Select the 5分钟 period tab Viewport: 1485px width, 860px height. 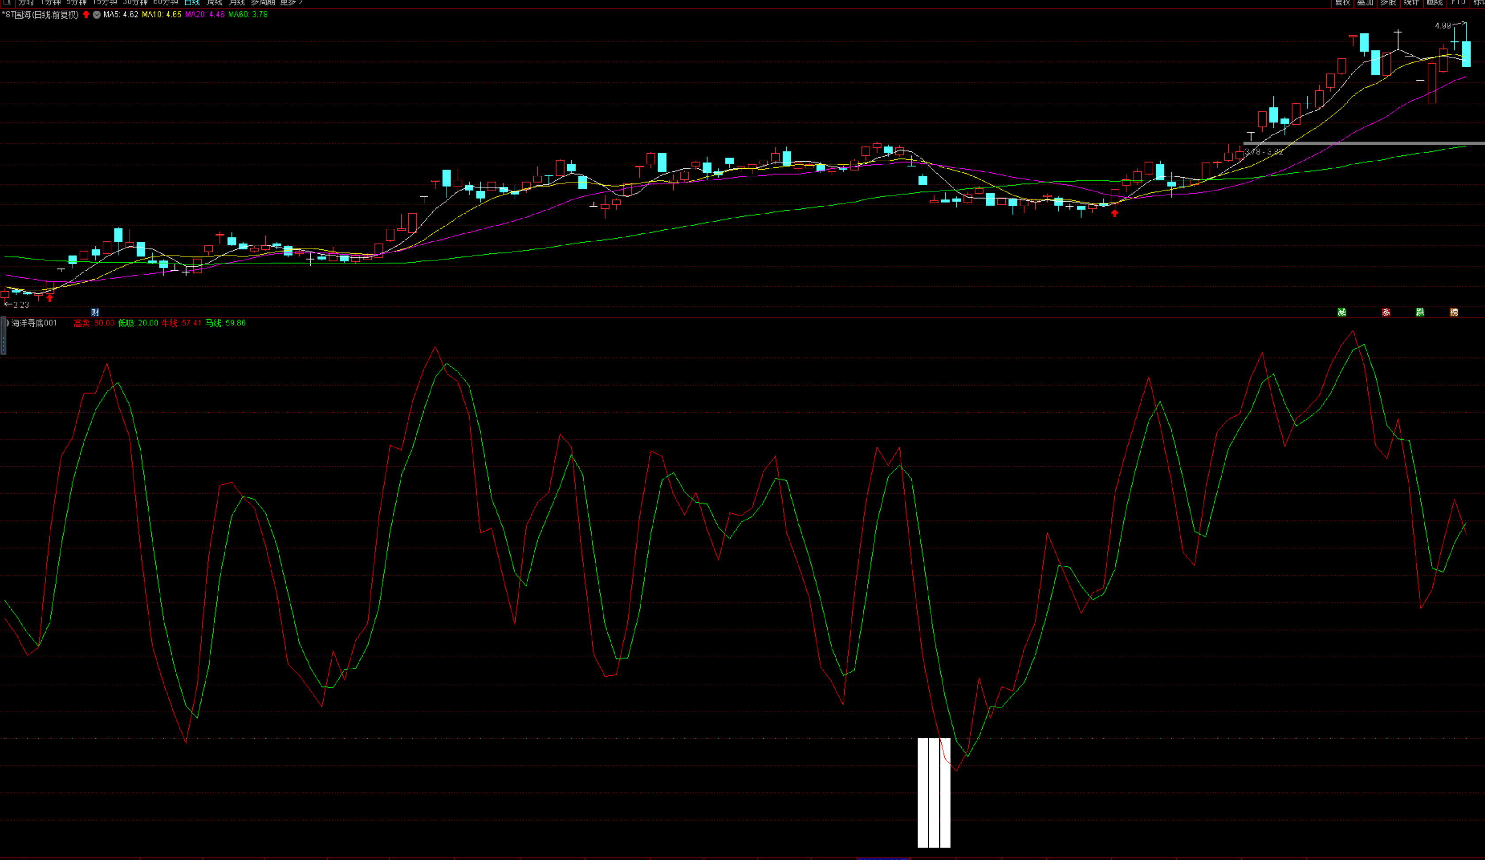[76, 2]
